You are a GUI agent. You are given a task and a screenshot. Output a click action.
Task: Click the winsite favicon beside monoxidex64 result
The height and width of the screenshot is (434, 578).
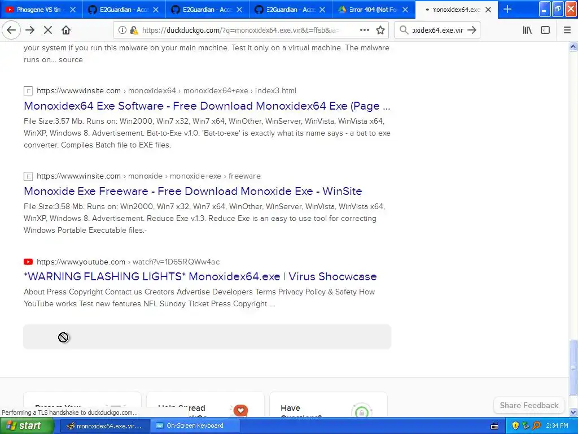pos(28,91)
